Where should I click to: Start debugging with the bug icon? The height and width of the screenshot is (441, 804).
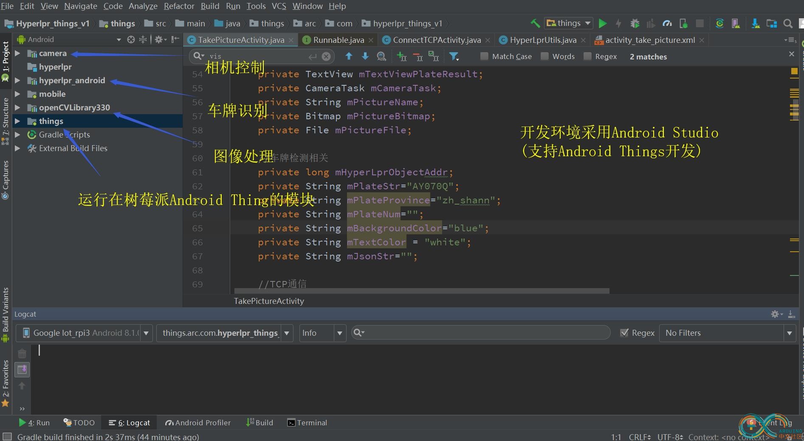(635, 23)
